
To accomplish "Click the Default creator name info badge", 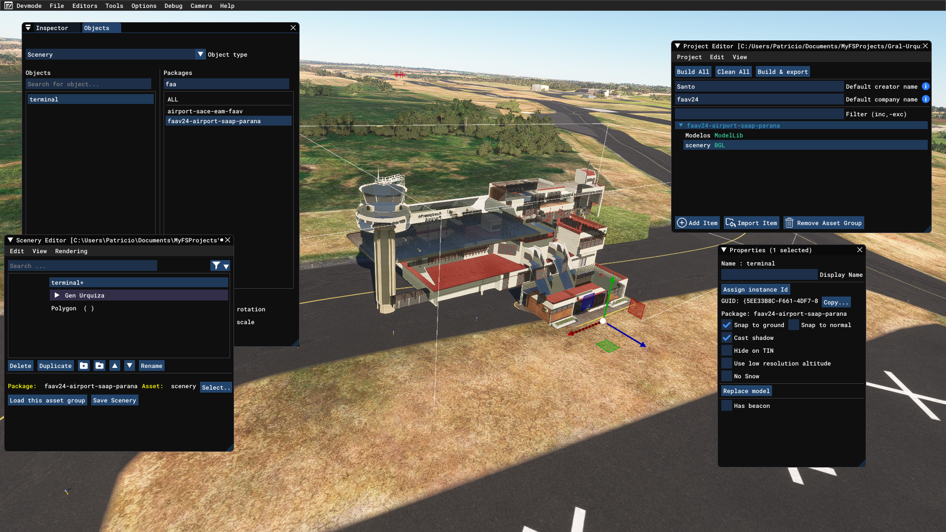I will click(925, 86).
